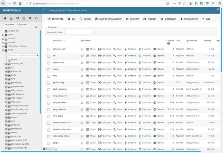
Task: Click Очистить for the general_log table
Action: (x=145, y=82)
